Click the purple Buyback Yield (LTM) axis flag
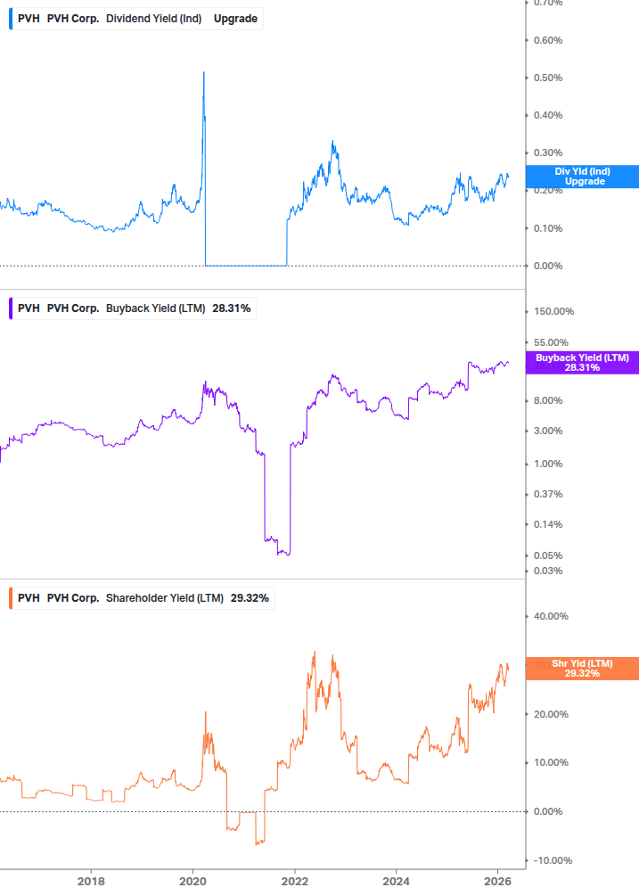 (x=582, y=362)
